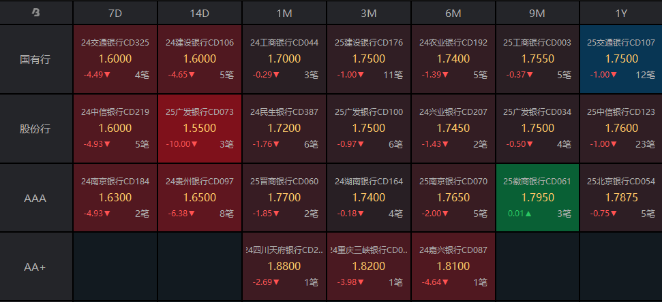This screenshot has width=662, height=302.
Task: Switch to the 3M tenor header
Action: coord(369,13)
